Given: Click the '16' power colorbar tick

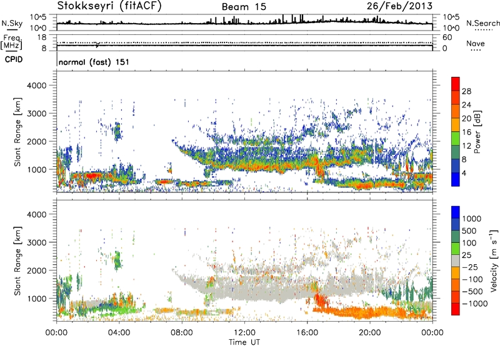Looking at the screenshot, I should click(x=466, y=132).
